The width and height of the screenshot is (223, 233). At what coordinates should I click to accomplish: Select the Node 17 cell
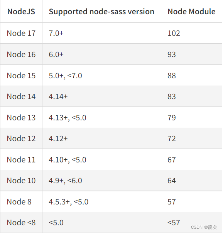21,33
